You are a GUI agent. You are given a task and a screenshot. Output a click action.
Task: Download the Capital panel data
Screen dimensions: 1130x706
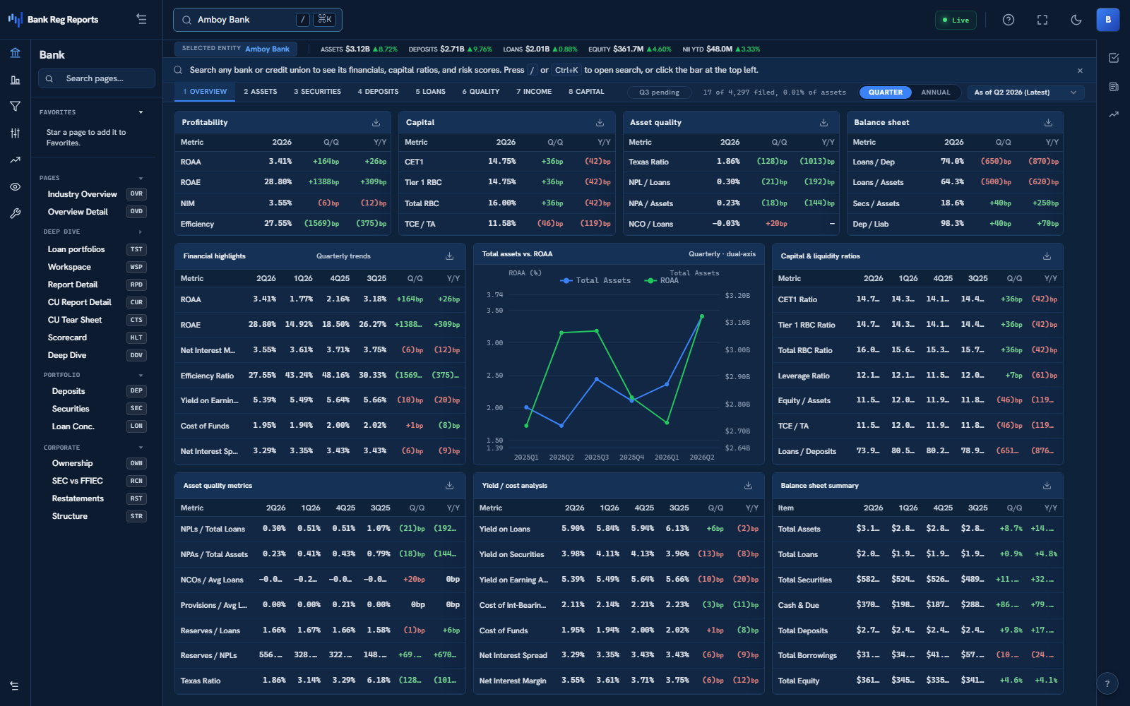(600, 122)
